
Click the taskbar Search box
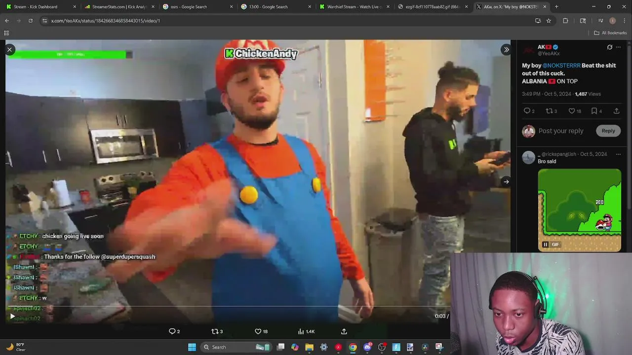(x=236, y=347)
